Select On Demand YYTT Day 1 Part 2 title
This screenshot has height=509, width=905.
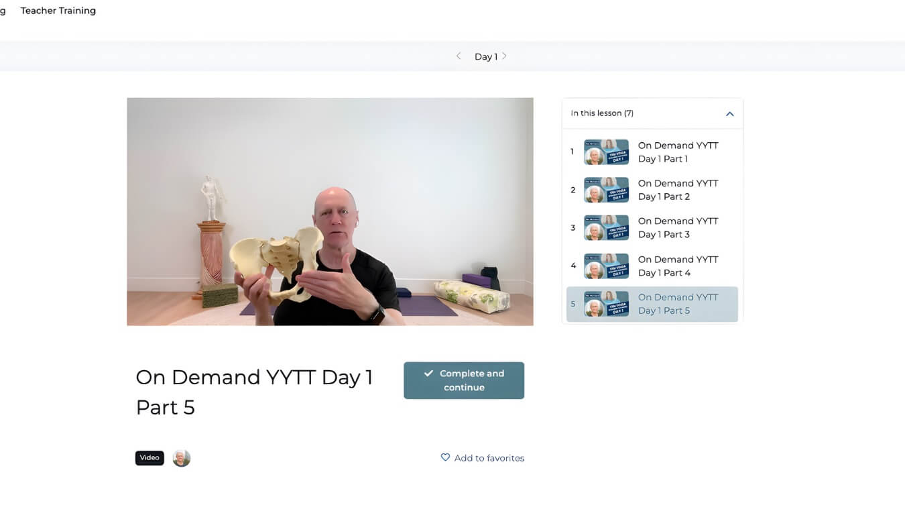pos(678,190)
